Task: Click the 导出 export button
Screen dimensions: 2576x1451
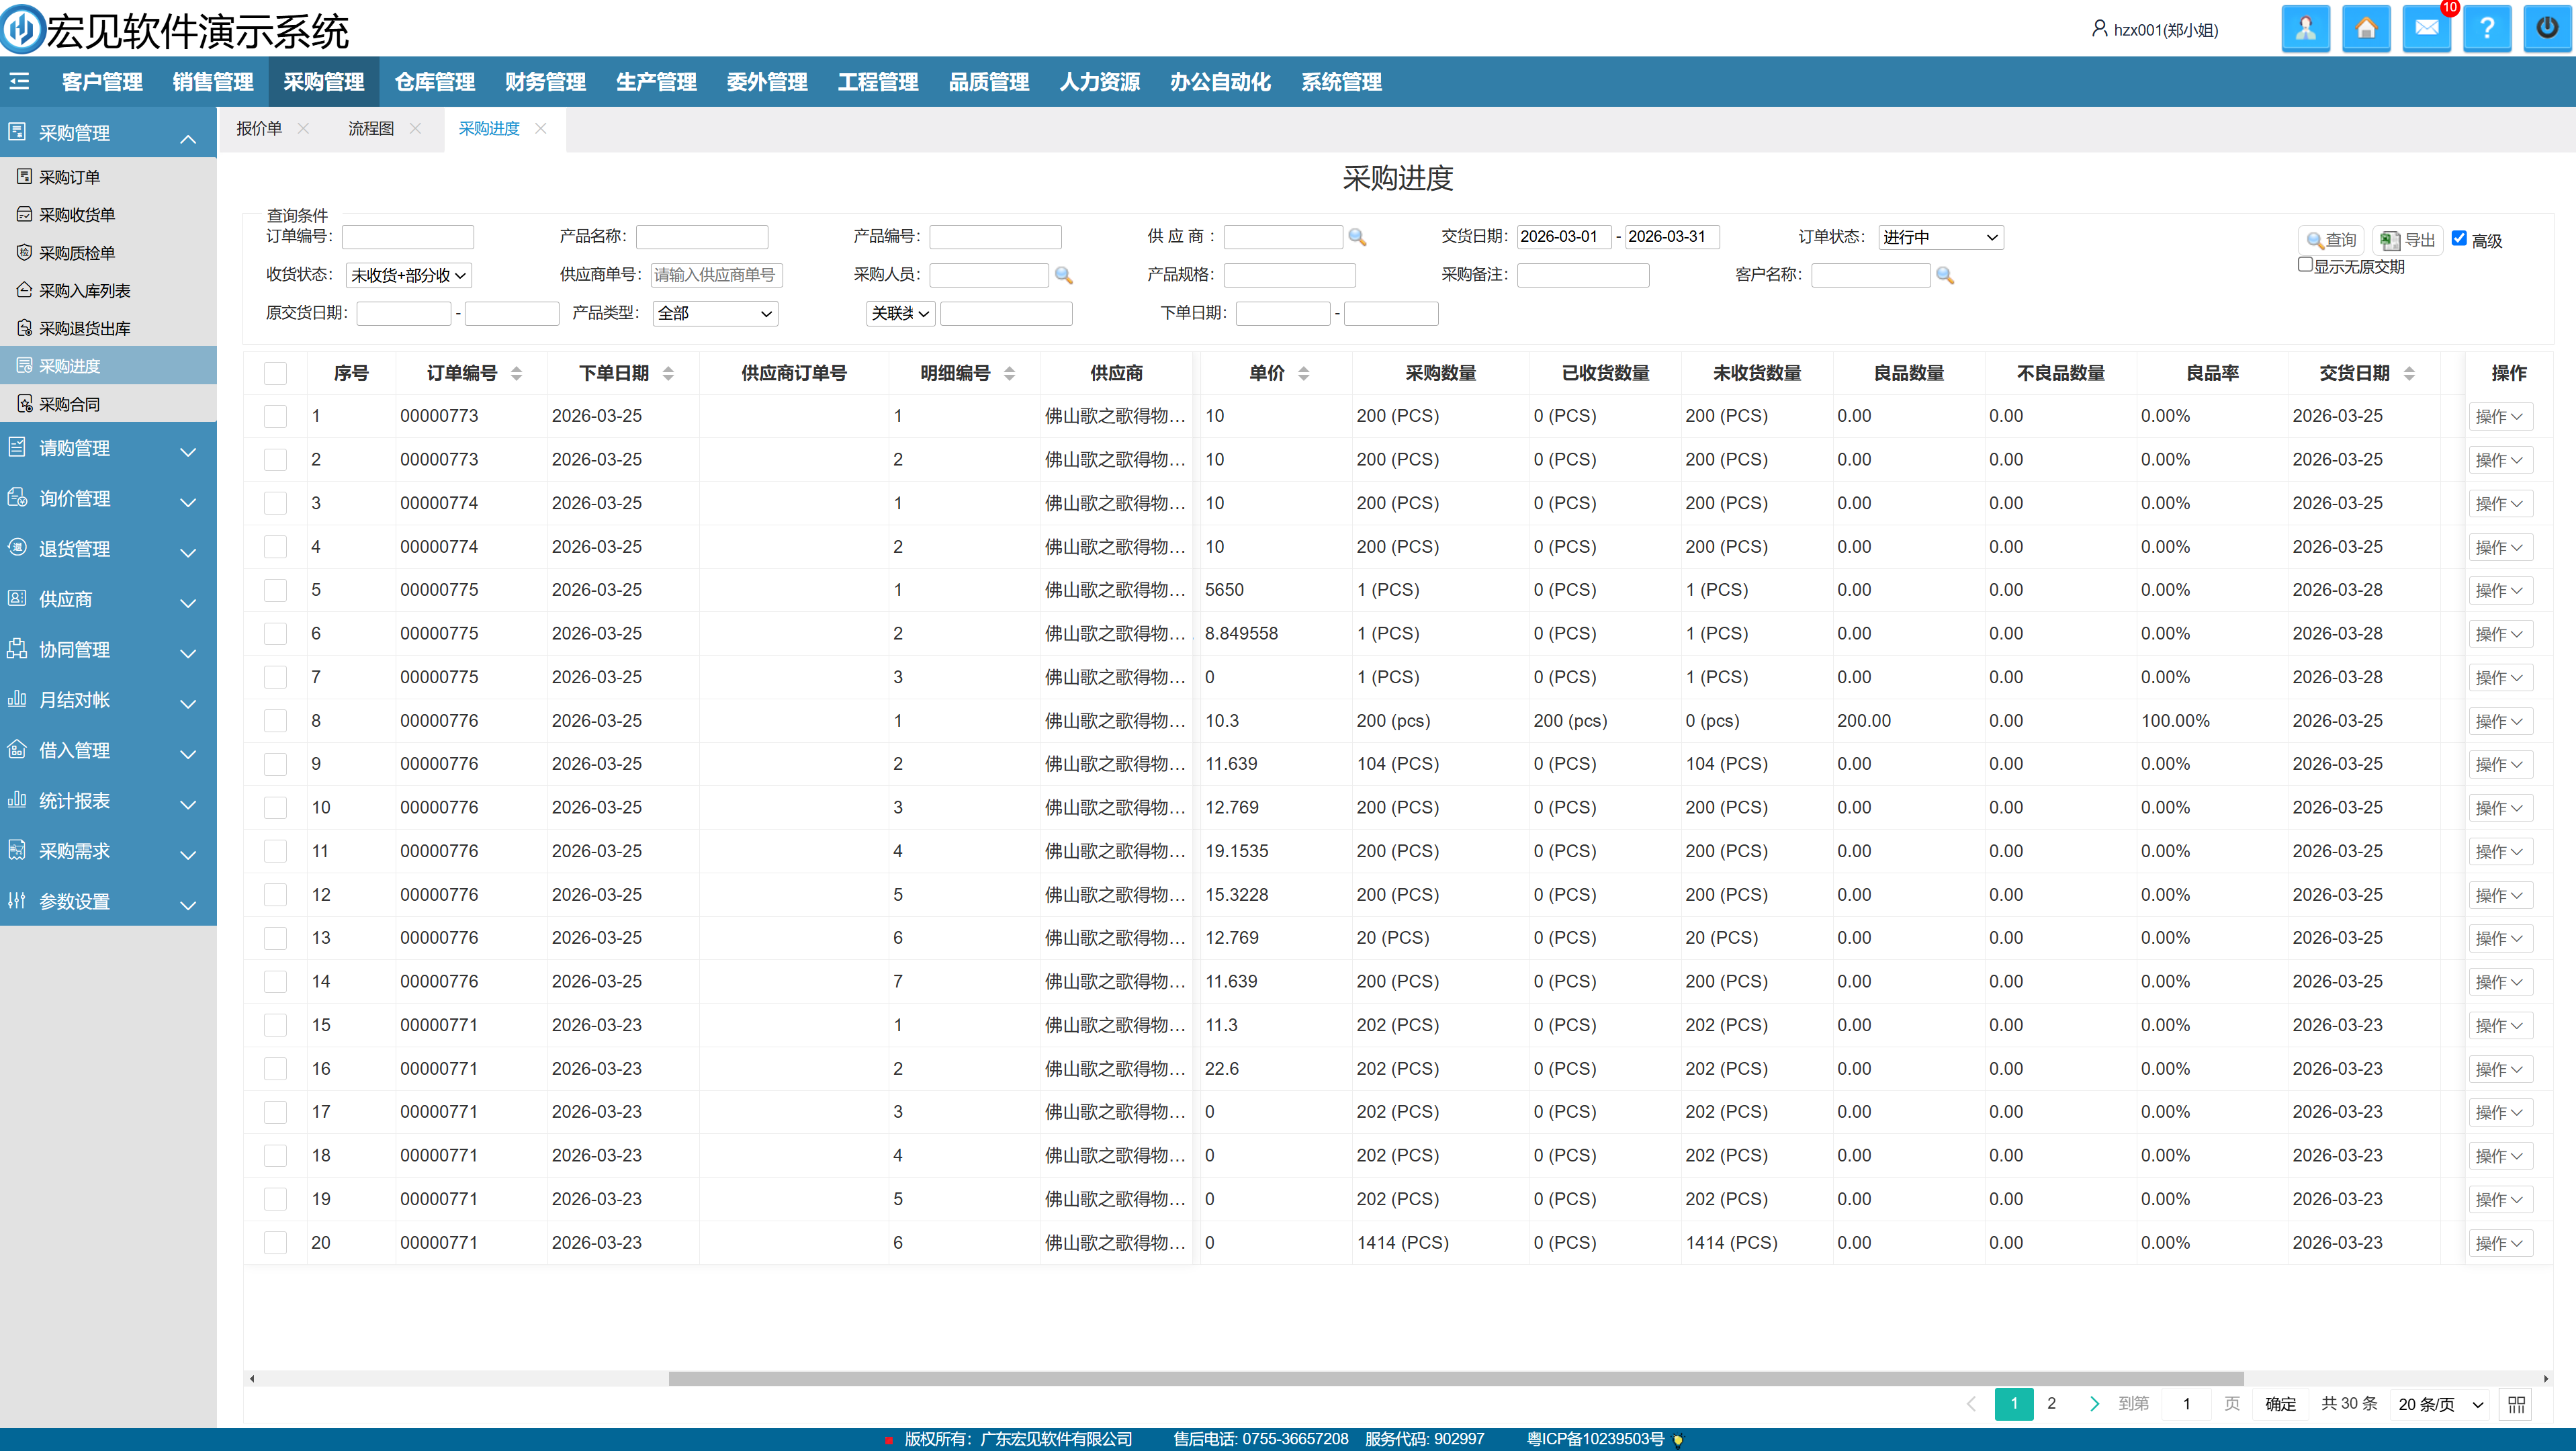Action: tap(2407, 240)
